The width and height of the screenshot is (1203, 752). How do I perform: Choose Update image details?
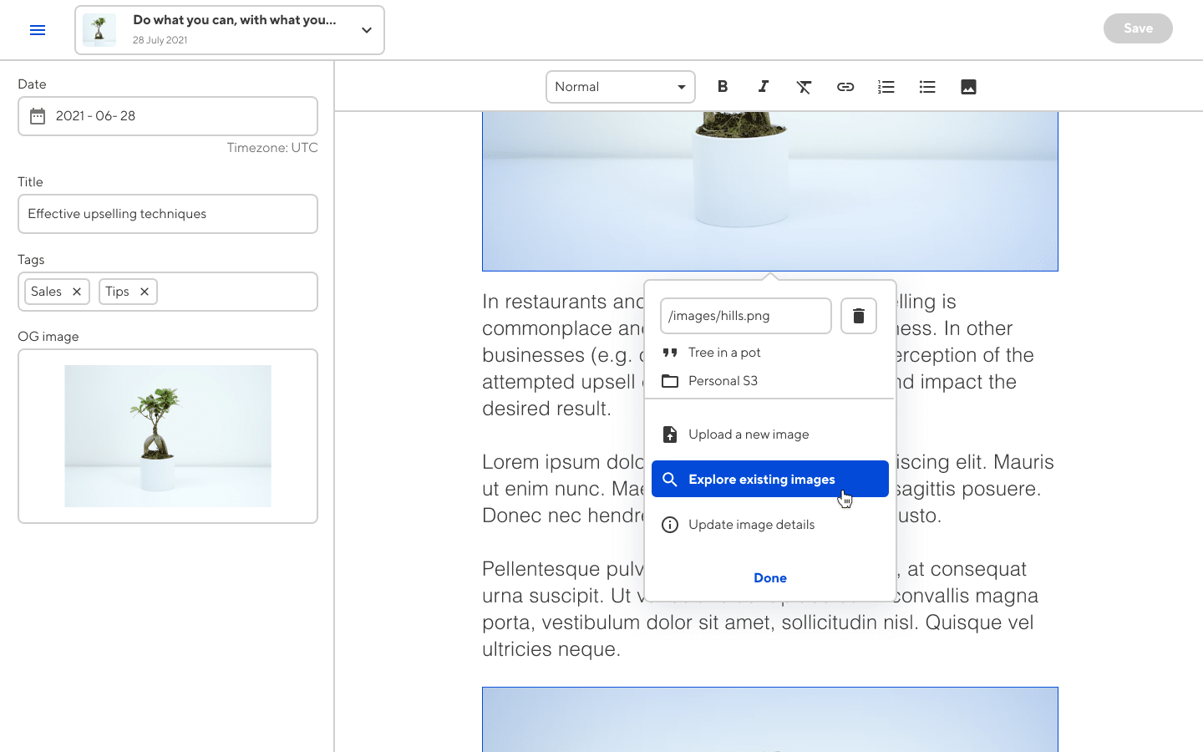(770, 525)
